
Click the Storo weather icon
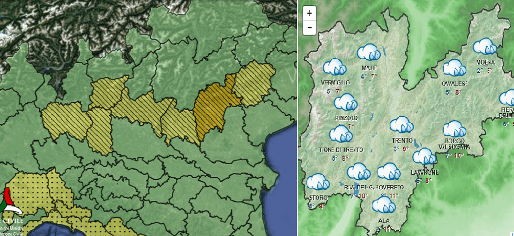tap(318, 182)
